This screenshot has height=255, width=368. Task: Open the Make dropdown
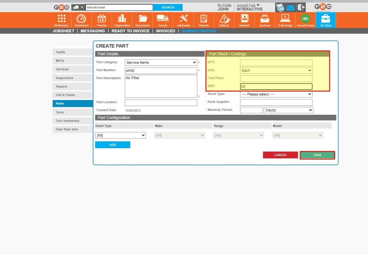coord(180,135)
